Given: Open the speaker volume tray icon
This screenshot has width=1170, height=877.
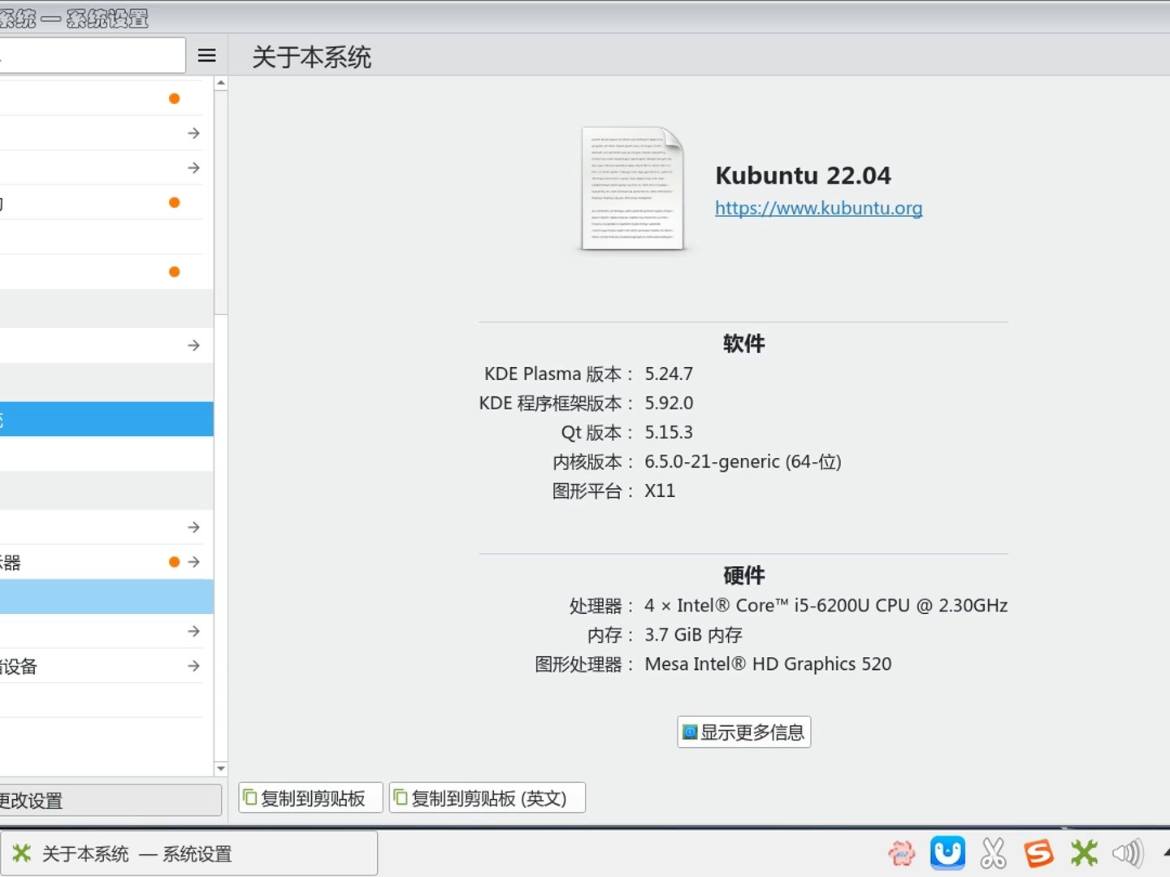Looking at the screenshot, I should [1128, 853].
